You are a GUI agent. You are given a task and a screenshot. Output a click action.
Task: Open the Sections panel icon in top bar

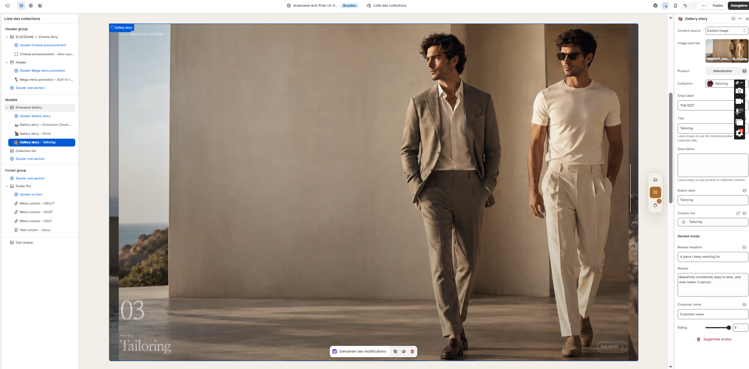tap(21, 5)
